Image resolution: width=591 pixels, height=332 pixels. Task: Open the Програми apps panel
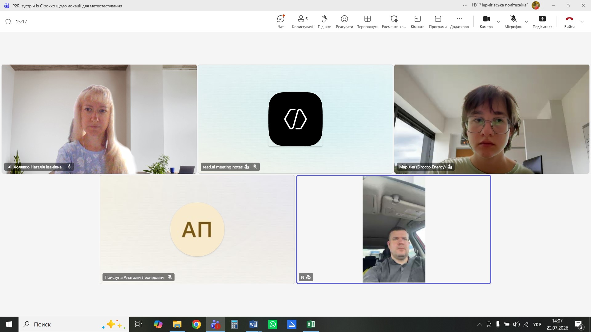coord(438,22)
